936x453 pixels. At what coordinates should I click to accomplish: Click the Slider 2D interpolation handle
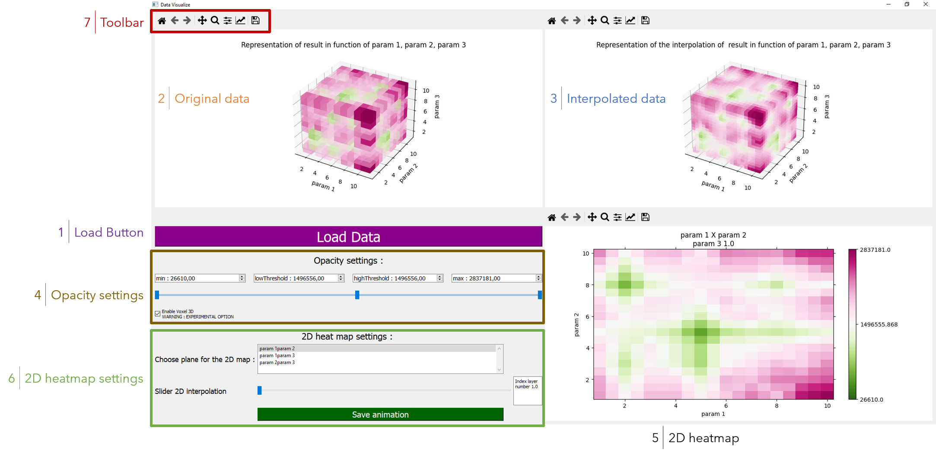(x=260, y=390)
